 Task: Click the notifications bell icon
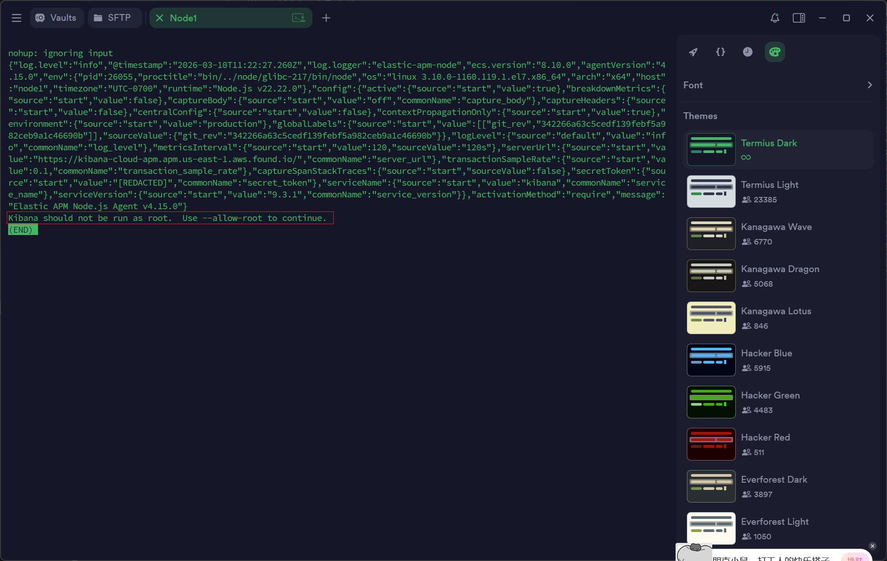click(775, 18)
